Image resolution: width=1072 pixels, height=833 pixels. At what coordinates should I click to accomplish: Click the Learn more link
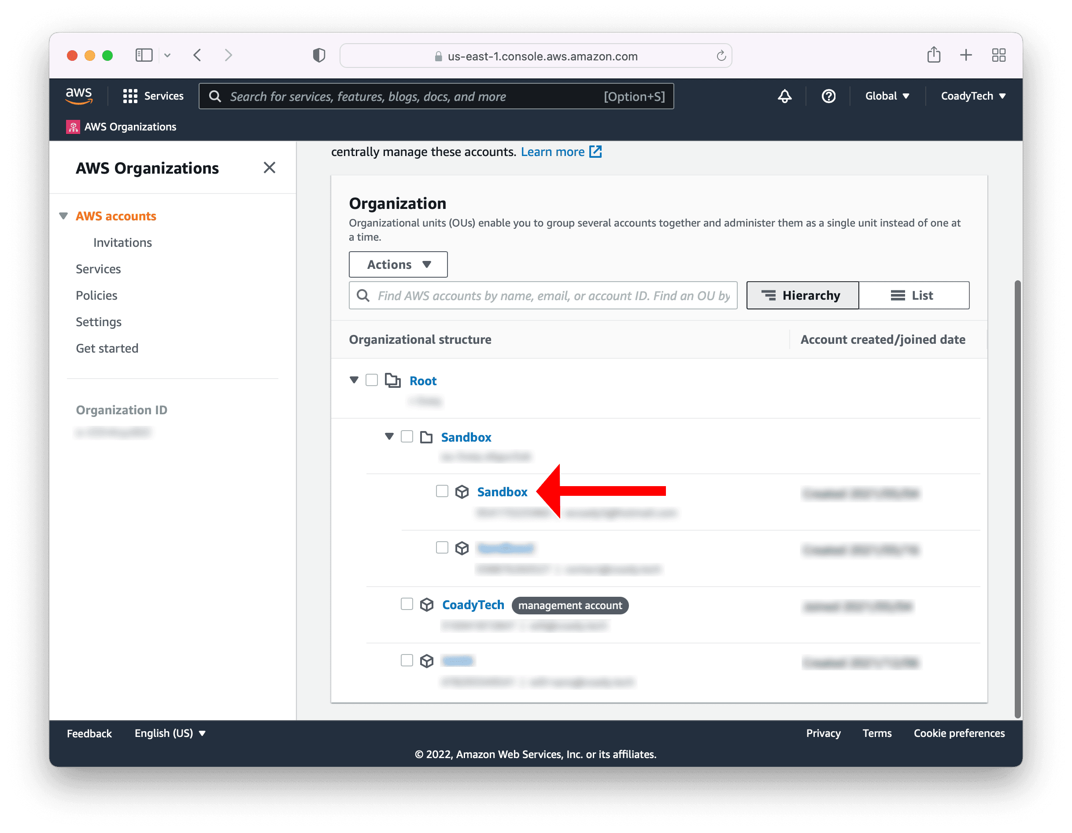pos(553,152)
